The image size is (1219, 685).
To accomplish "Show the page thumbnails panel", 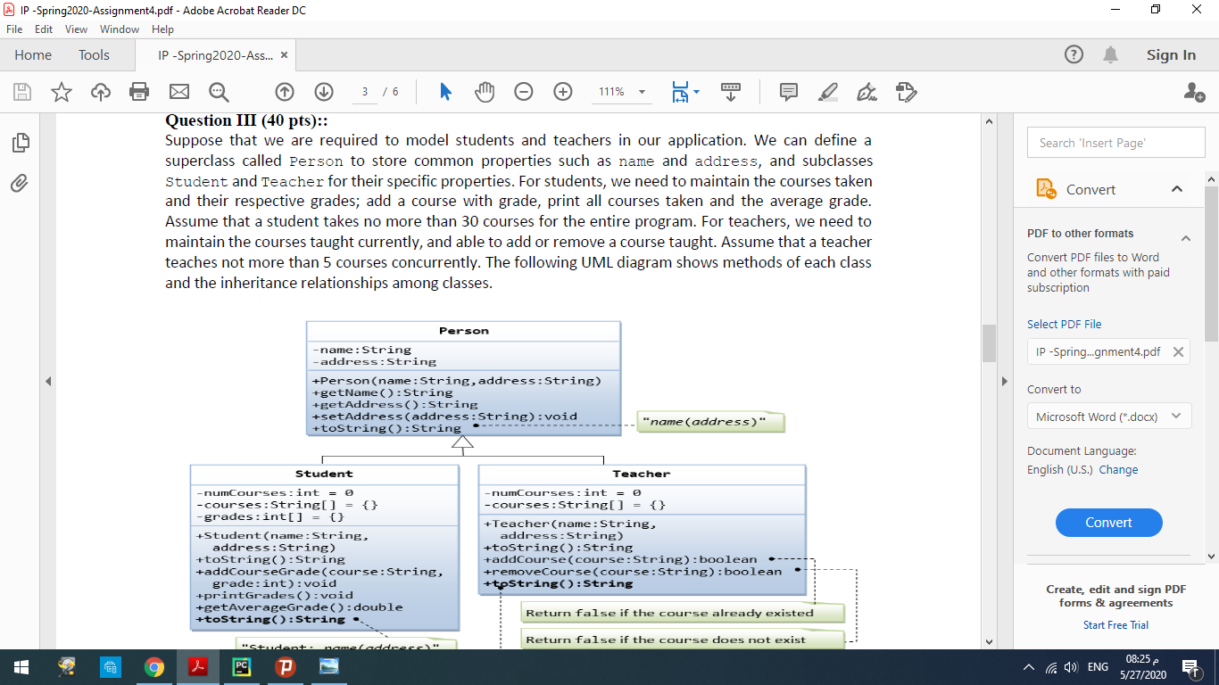I will point(20,142).
